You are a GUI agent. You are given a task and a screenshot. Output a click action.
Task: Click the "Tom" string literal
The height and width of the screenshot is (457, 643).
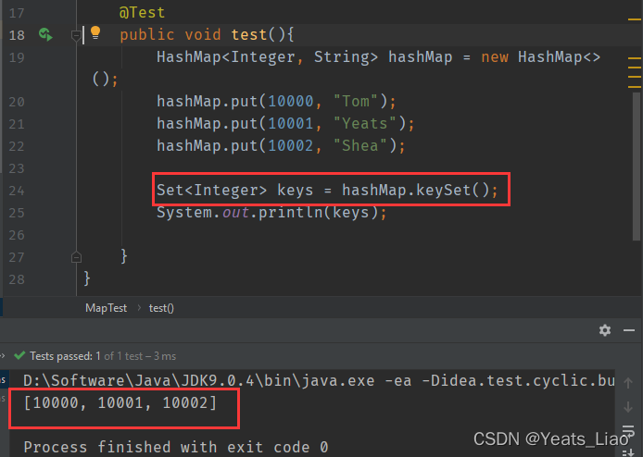tap(355, 101)
